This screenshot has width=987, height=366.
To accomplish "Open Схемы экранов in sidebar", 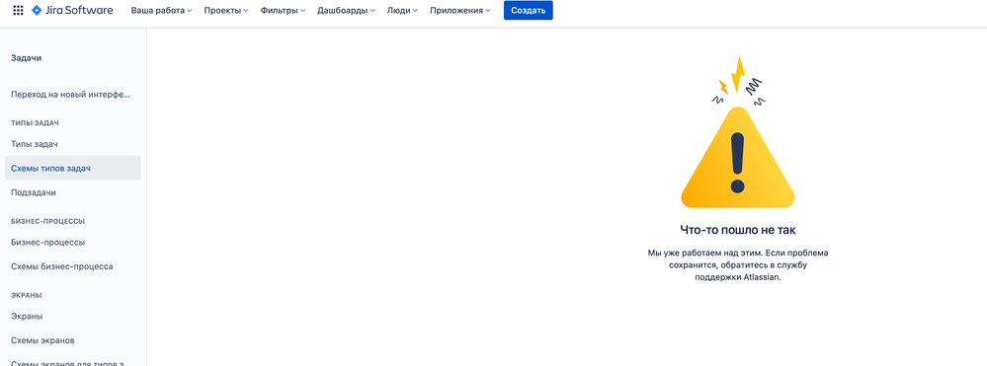I will [72, 340].
